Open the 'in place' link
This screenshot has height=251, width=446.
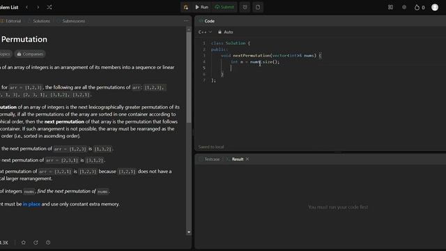pos(31,204)
